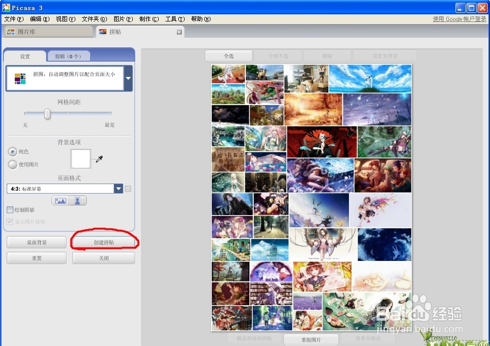
Task: Click the 设置为背景 button
Action: click(385, 56)
